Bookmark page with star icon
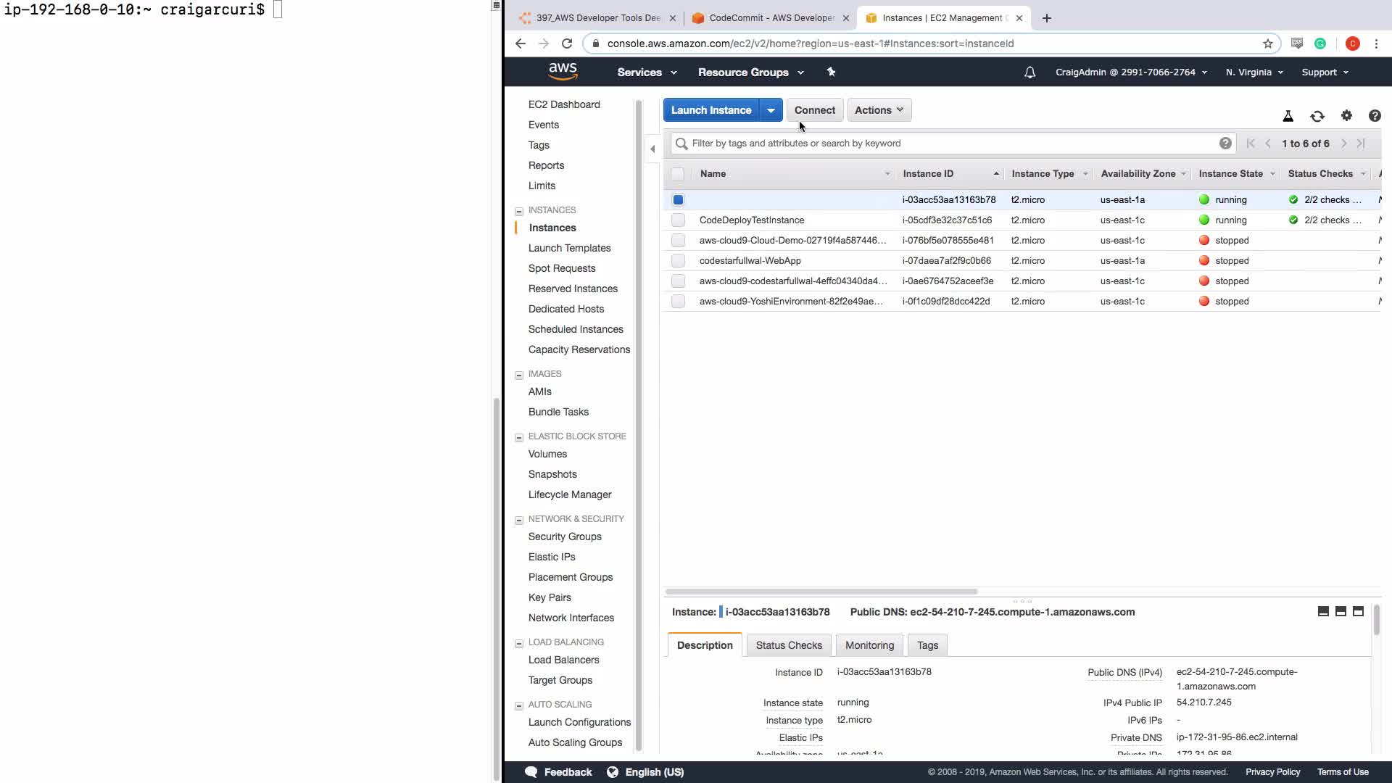 tap(1268, 43)
